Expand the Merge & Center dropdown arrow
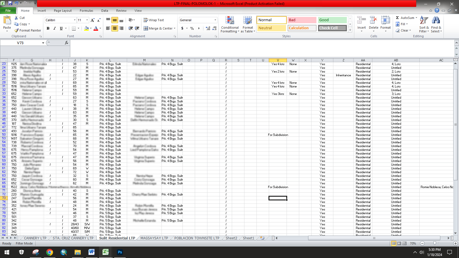459x258 pixels. pos(174,28)
